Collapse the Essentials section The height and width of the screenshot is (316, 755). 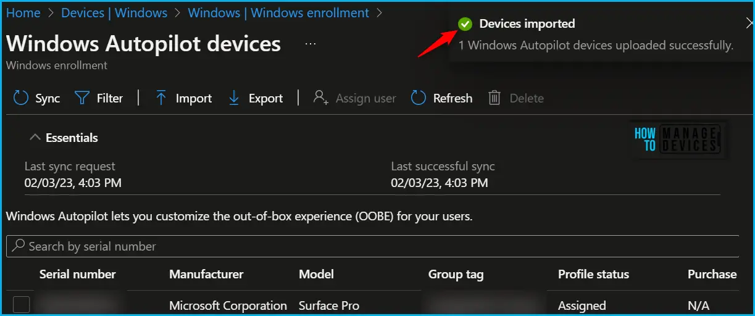[x=35, y=137]
